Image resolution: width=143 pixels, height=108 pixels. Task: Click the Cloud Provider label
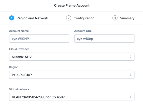point(19,49)
